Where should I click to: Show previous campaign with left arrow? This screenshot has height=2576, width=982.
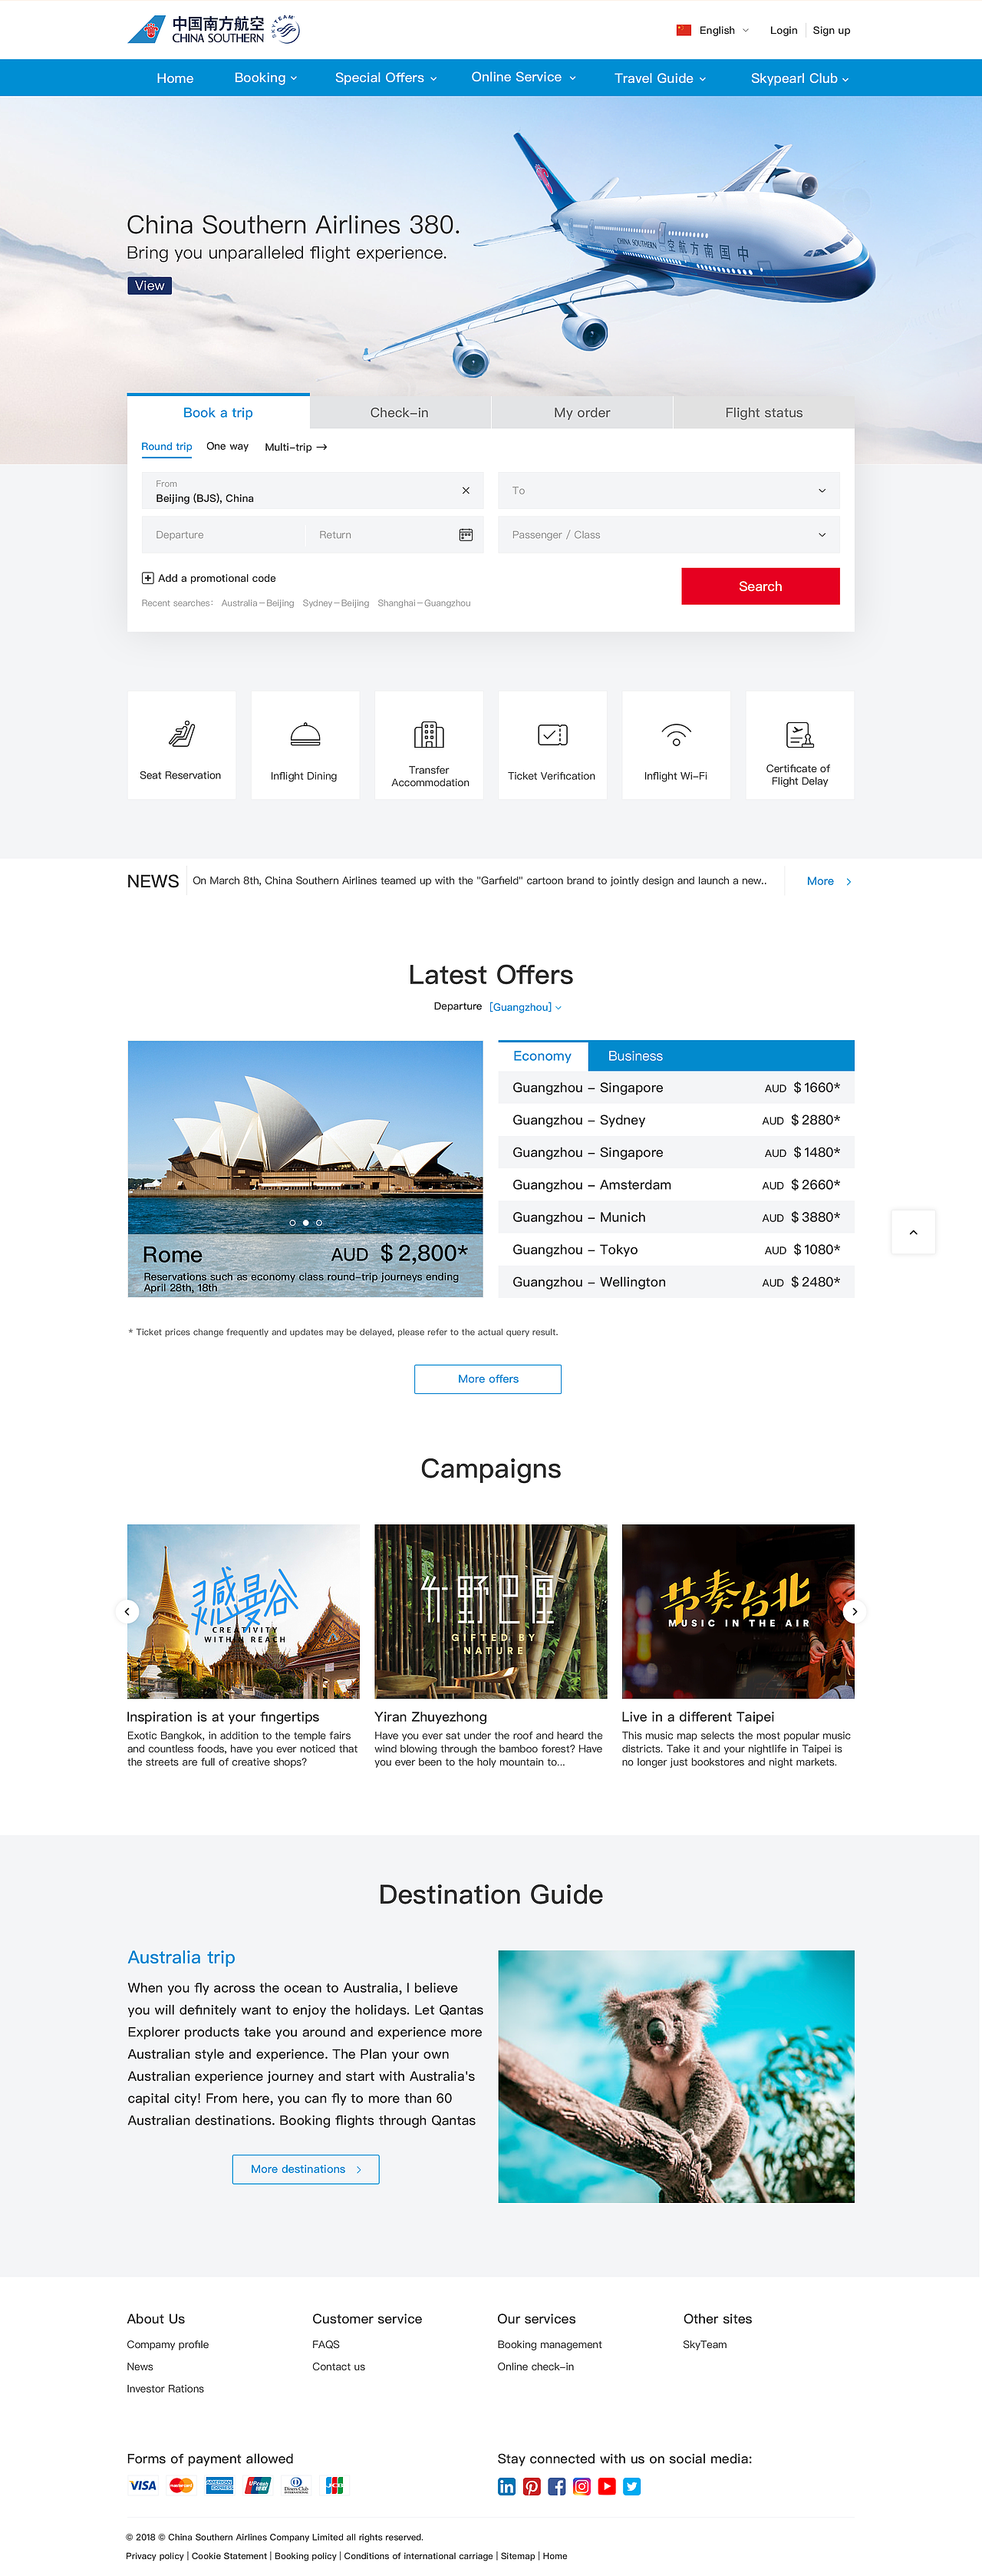click(x=127, y=1611)
